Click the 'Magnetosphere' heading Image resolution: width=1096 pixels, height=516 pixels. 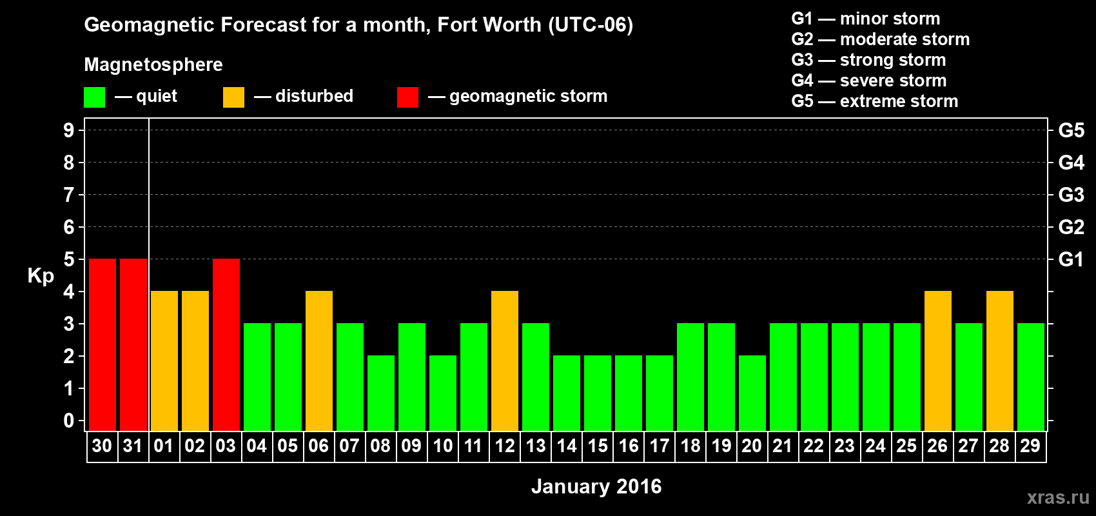pyautogui.click(x=153, y=64)
